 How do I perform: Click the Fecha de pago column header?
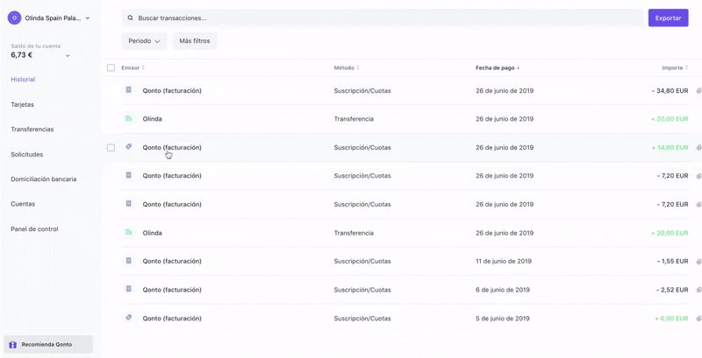tap(495, 68)
